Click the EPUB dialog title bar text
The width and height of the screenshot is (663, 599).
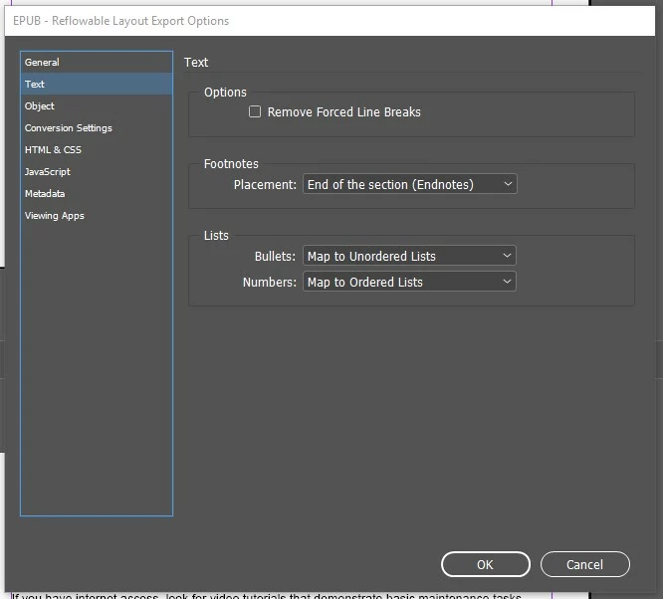[120, 21]
